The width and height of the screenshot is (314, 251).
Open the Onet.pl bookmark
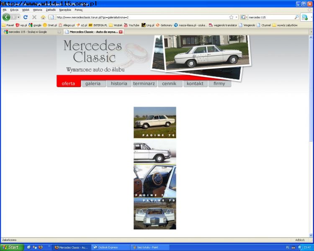(50, 25)
